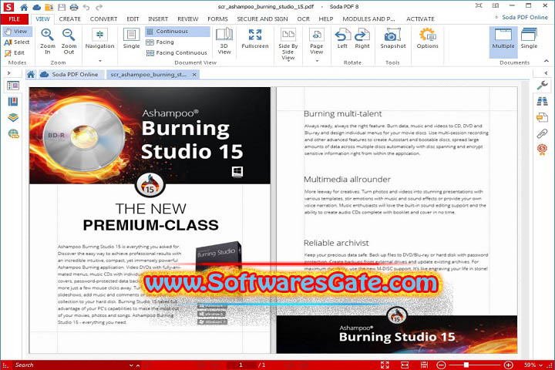Print the document with the printer icon

[74, 7]
